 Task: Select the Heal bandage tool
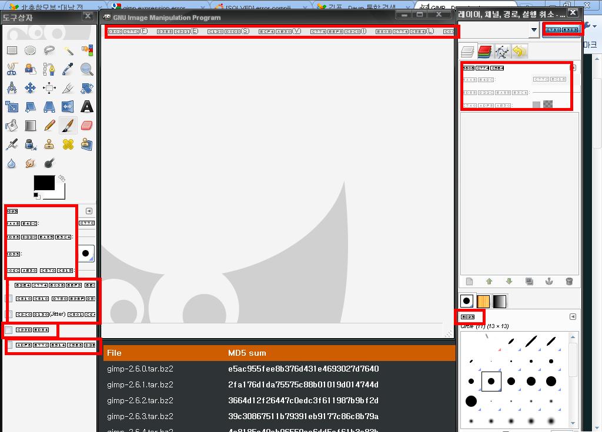pos(68,144)
